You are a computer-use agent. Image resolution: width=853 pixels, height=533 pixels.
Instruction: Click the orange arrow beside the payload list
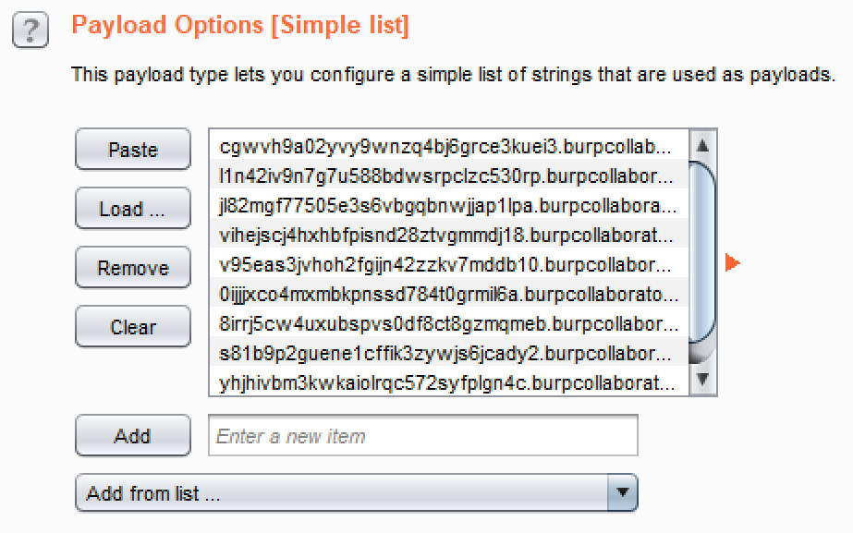[x=732, y=264]
